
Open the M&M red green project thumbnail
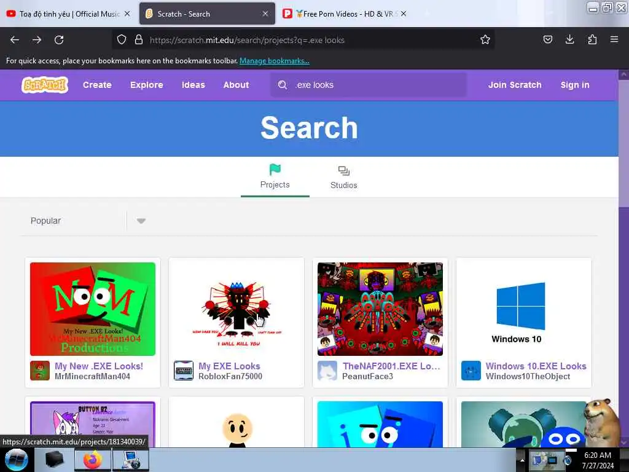pos(93,309)
